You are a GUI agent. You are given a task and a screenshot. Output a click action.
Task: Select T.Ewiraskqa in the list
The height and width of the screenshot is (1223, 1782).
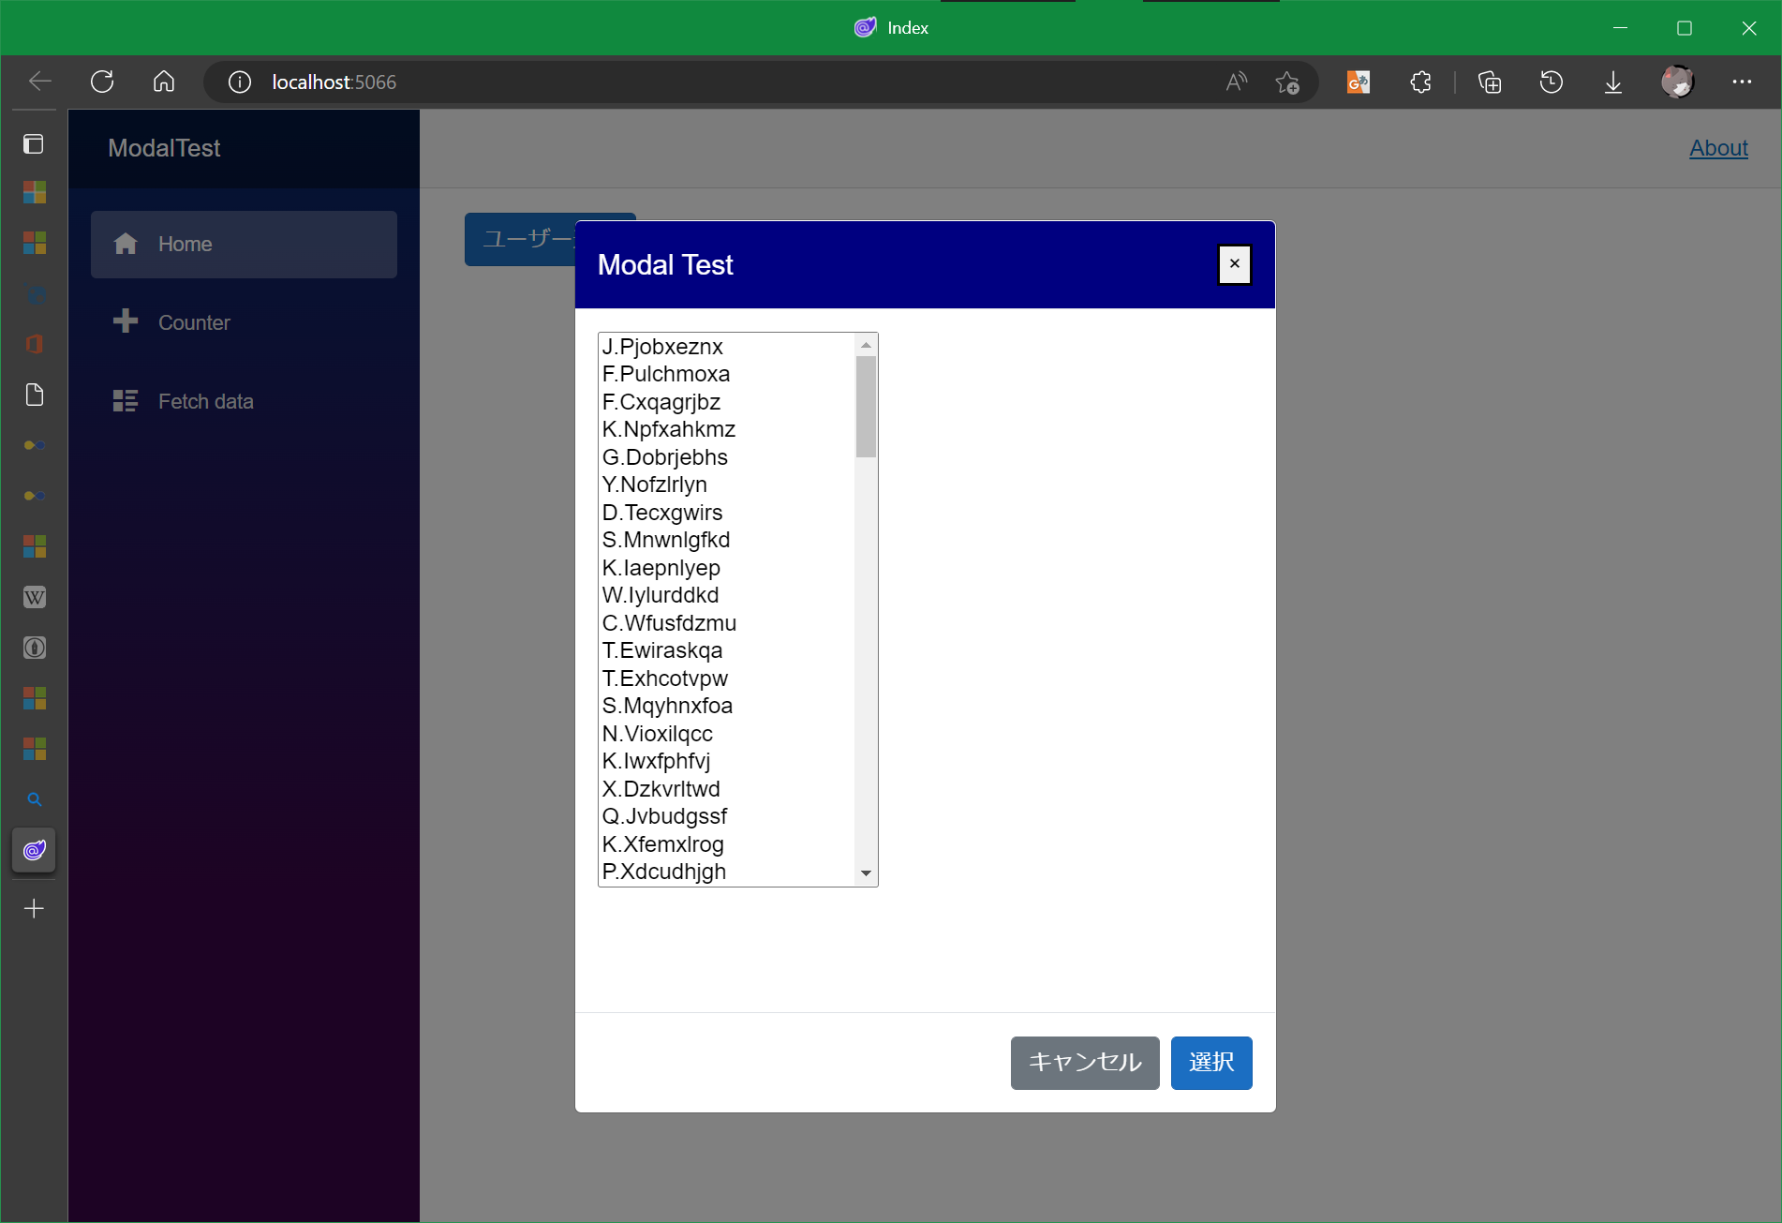(727, 650)
